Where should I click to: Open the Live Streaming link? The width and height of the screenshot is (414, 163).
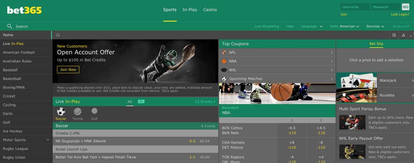pos(267,26)
